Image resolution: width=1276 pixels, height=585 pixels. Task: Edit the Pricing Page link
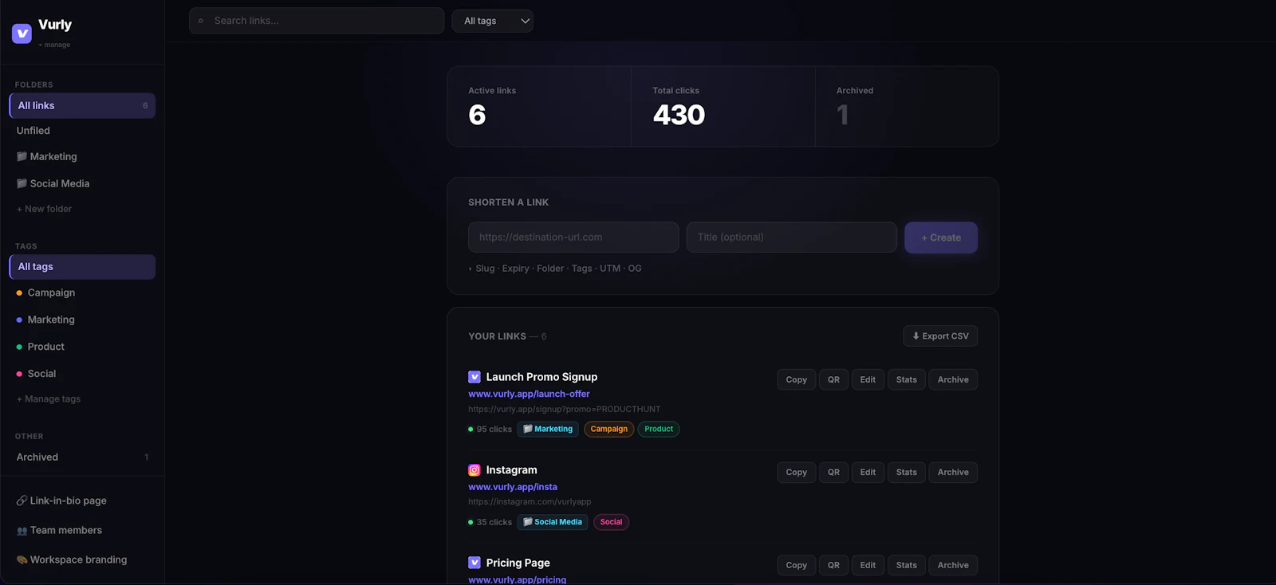(x=868, y=566)
